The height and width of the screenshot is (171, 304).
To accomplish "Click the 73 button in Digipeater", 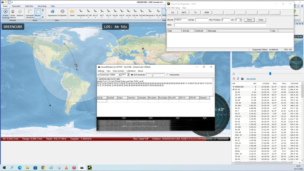I will coord(195,12).
